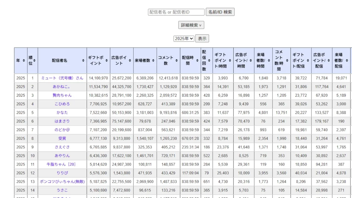Open streamer link ポンコツぴぃちゃん(無敵)

pos(62,182)
